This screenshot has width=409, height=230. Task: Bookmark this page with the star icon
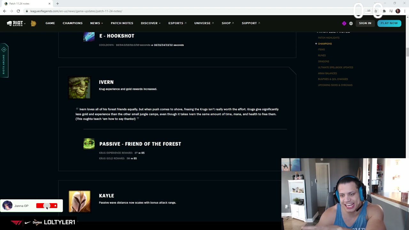coord(376,11)
